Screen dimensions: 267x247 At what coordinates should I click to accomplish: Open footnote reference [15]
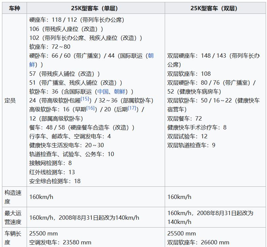85,99
